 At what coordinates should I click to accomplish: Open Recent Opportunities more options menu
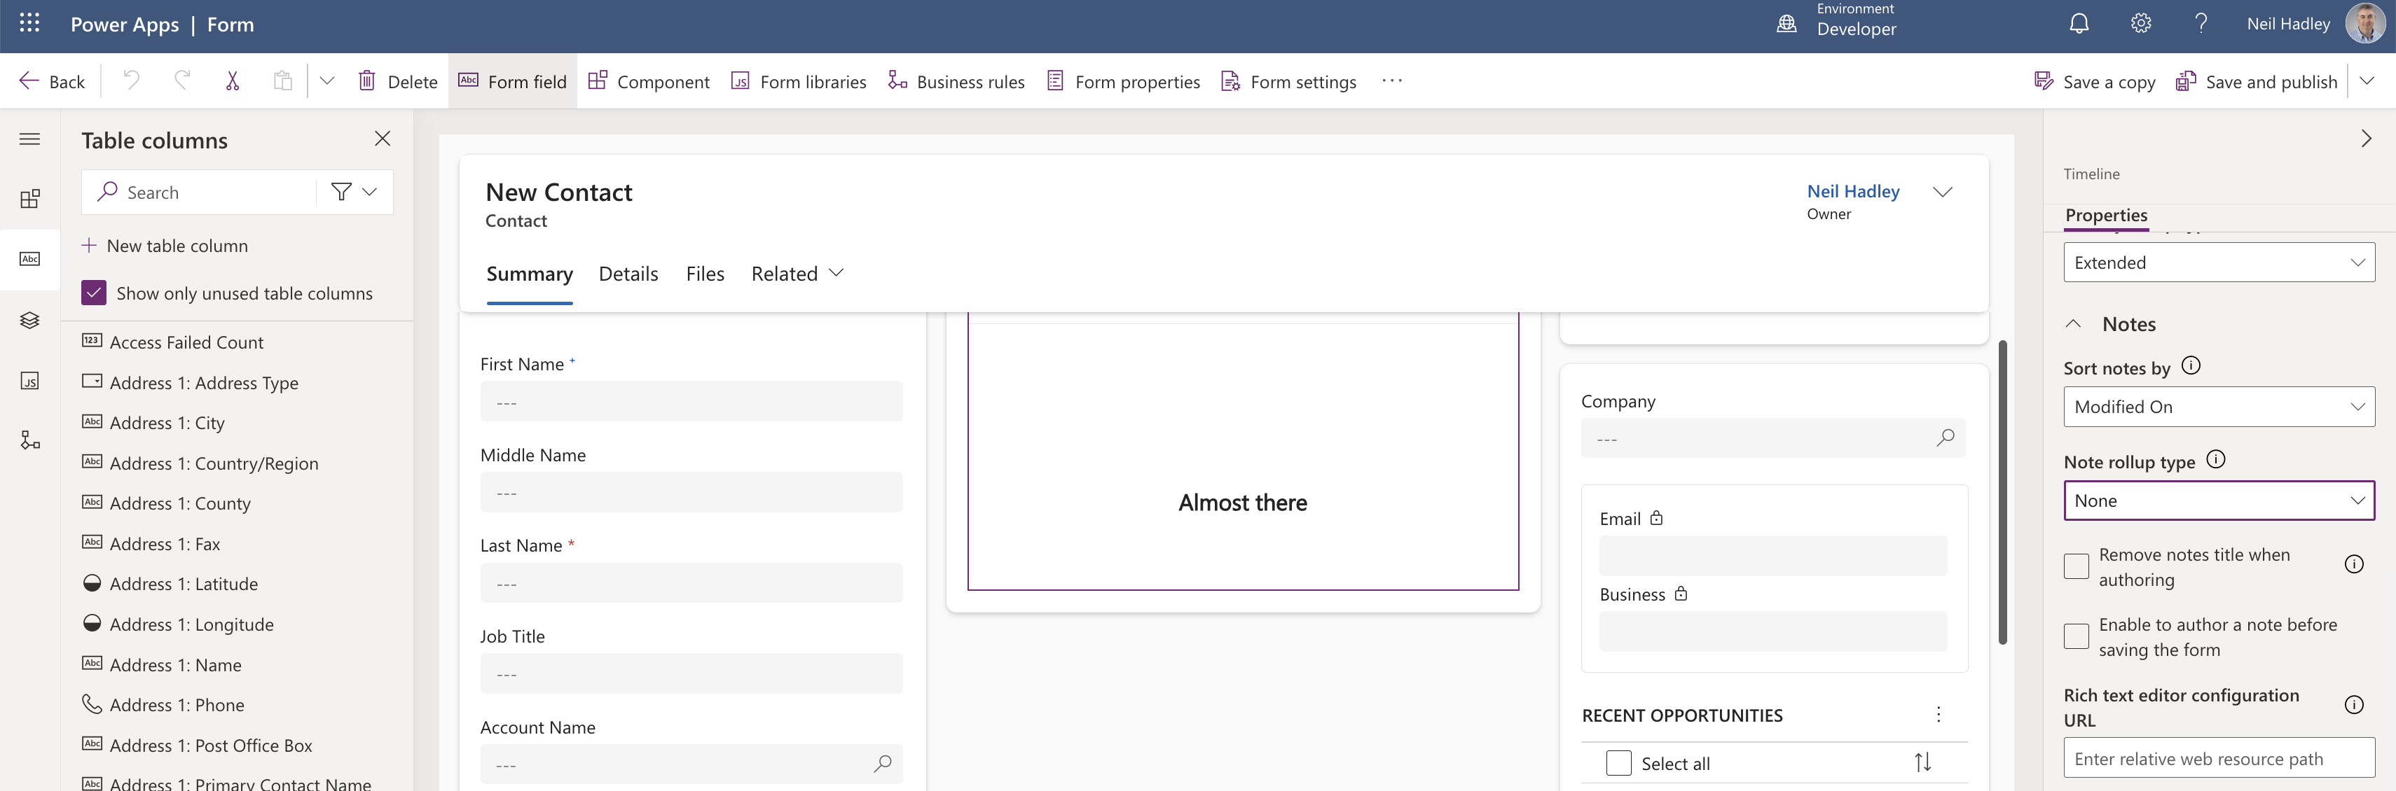click(x=1939, y=715)
